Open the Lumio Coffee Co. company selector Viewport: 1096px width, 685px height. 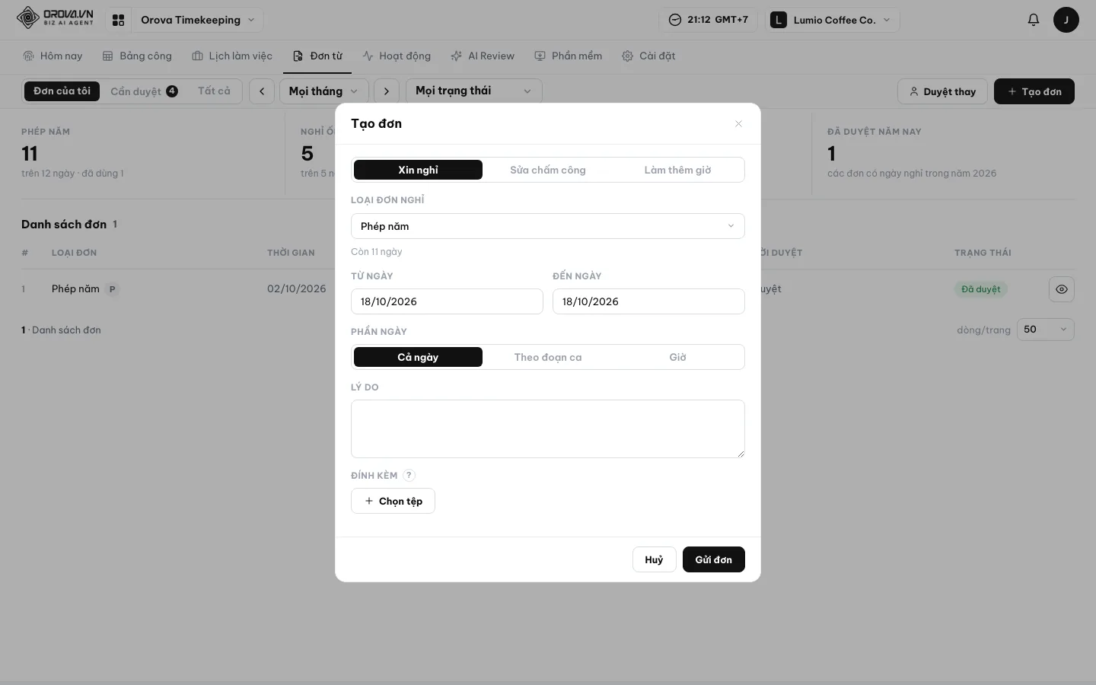[x=833, y=20]
